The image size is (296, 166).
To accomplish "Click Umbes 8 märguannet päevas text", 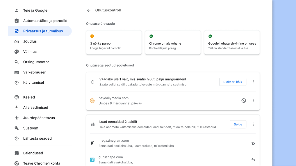I will coord(120,103).
